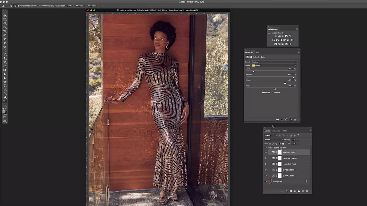
Task: Select the Zoom tool in the toolbar
Action: pos(5,101)
